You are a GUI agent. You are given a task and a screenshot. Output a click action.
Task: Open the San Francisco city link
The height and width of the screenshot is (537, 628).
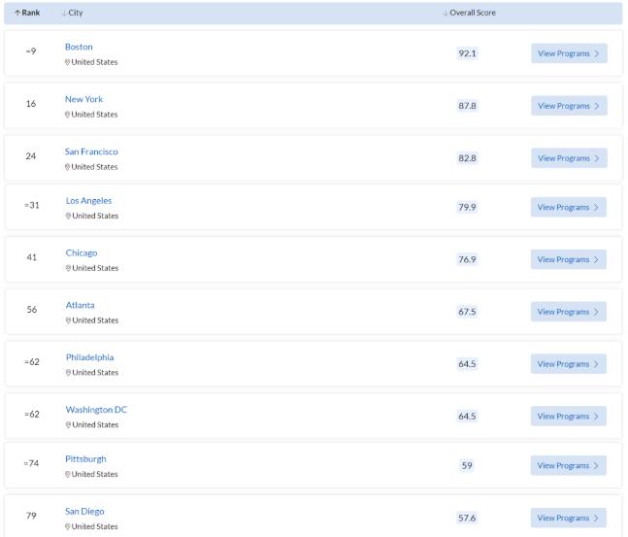[91, 151]
